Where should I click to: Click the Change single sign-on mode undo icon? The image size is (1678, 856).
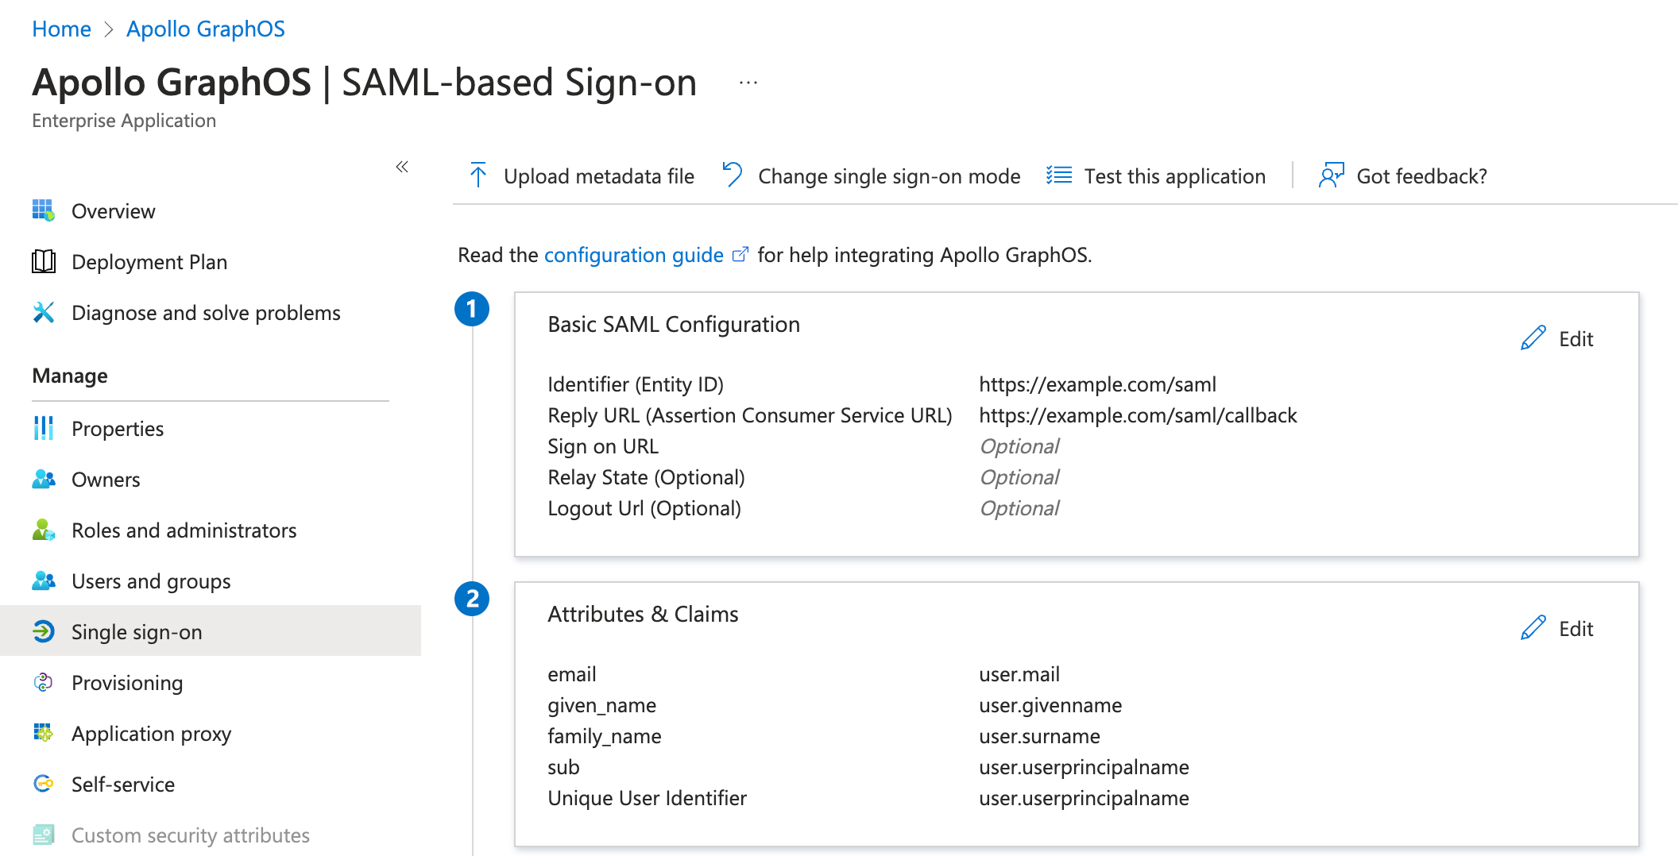pyautogui.click(x=732, y=175)
